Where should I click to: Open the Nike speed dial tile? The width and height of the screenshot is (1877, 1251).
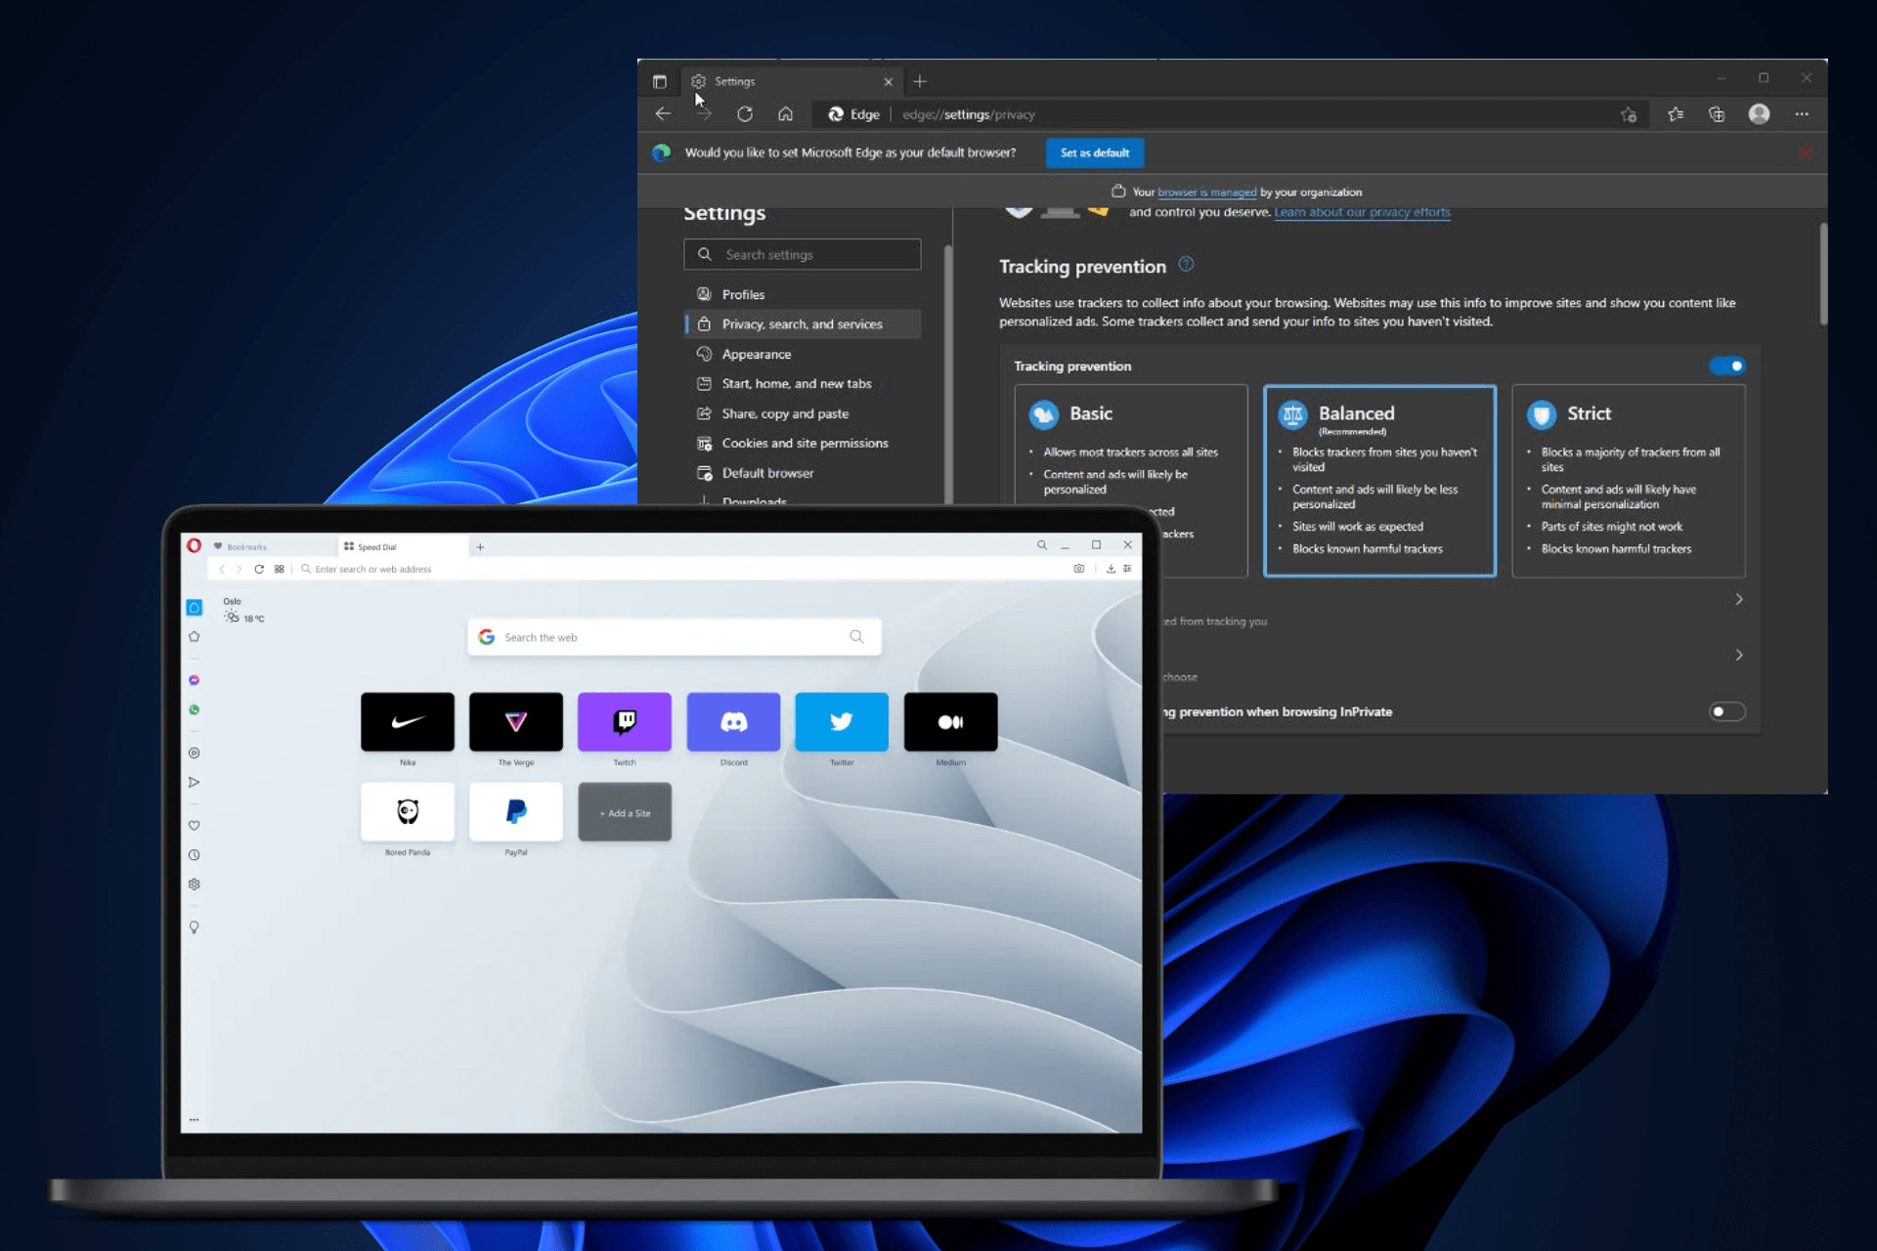(x=408, y=721)
